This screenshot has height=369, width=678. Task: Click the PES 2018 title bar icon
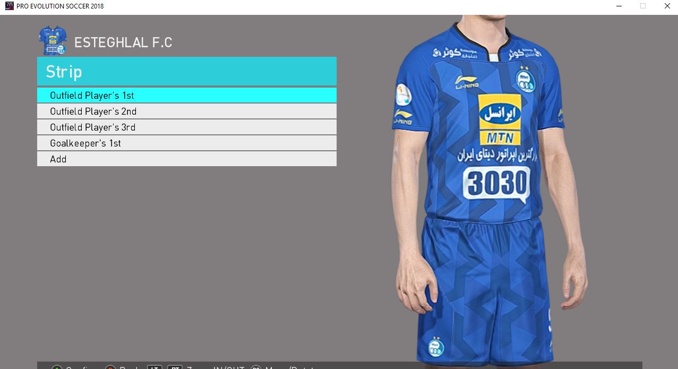pyautogui.click(x=9, y=6)
